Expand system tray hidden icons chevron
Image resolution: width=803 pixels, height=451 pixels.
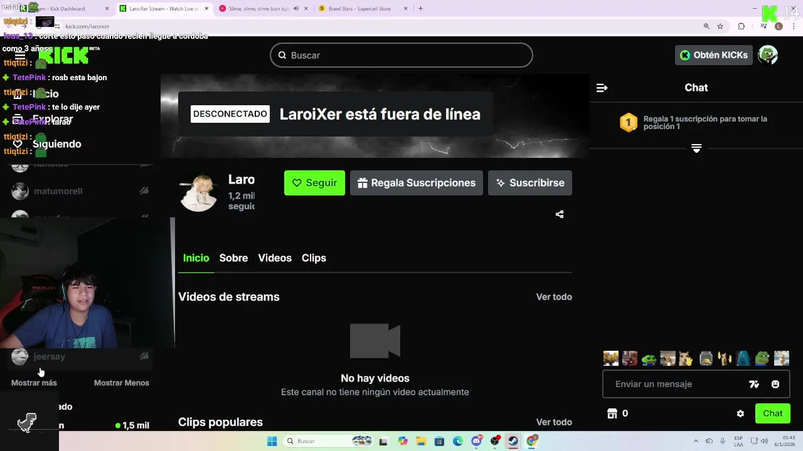coord(696,441)
